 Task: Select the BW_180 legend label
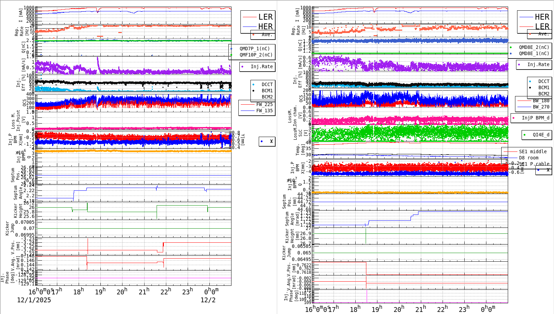coord(541,101)
